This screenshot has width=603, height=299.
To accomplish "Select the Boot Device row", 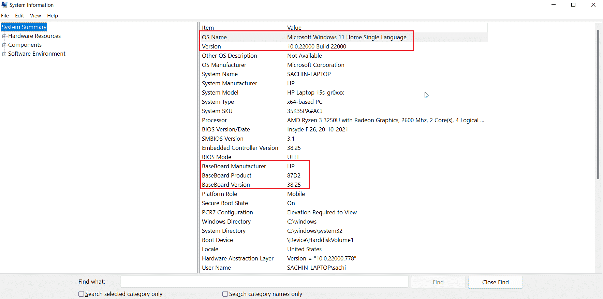I will tap(343, 240).
